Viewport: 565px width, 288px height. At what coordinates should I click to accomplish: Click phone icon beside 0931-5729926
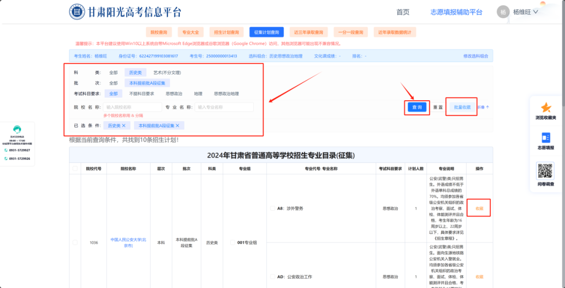[x=6, y=159]
